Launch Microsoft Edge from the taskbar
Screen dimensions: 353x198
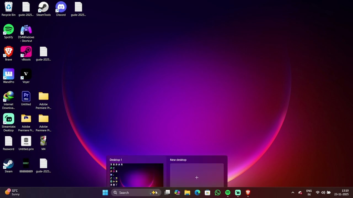(x=197, y=193)
